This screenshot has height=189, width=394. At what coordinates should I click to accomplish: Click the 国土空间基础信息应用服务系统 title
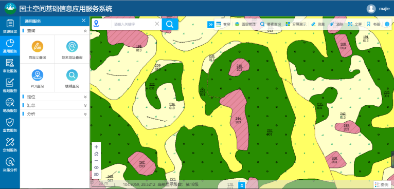66,9
